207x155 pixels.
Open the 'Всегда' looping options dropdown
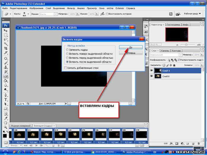16,146
